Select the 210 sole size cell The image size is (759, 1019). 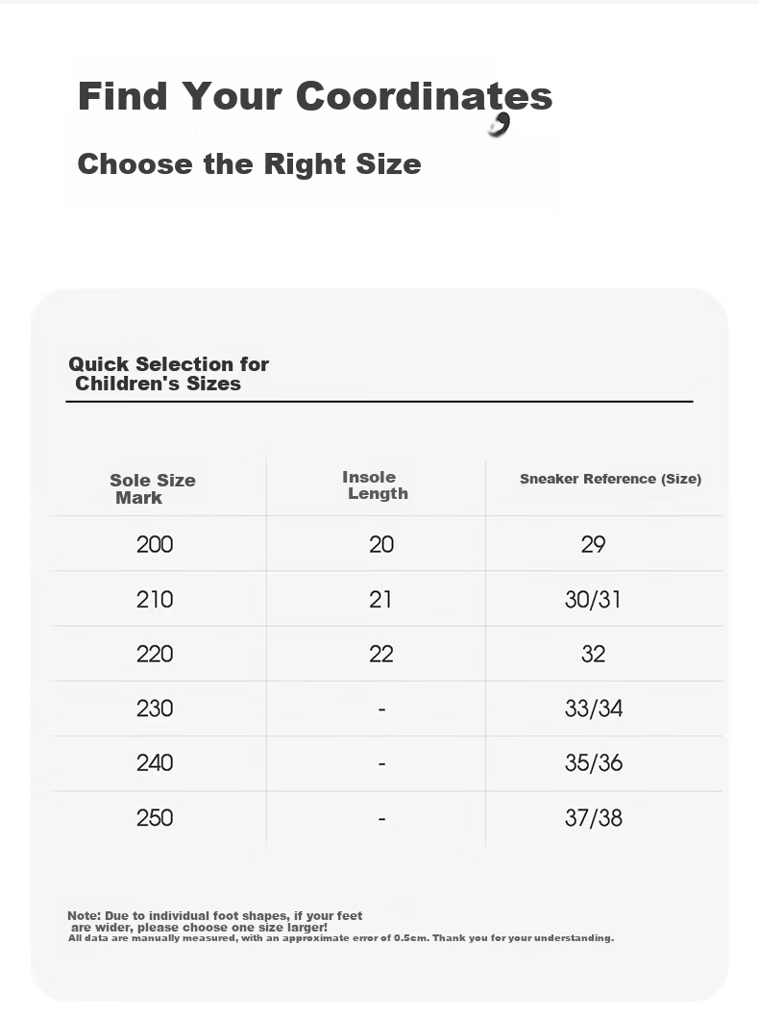click(155, 599)
